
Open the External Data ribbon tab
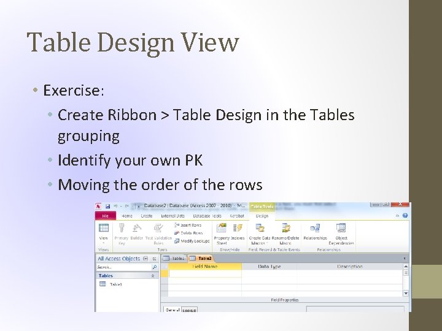[173, 216]
